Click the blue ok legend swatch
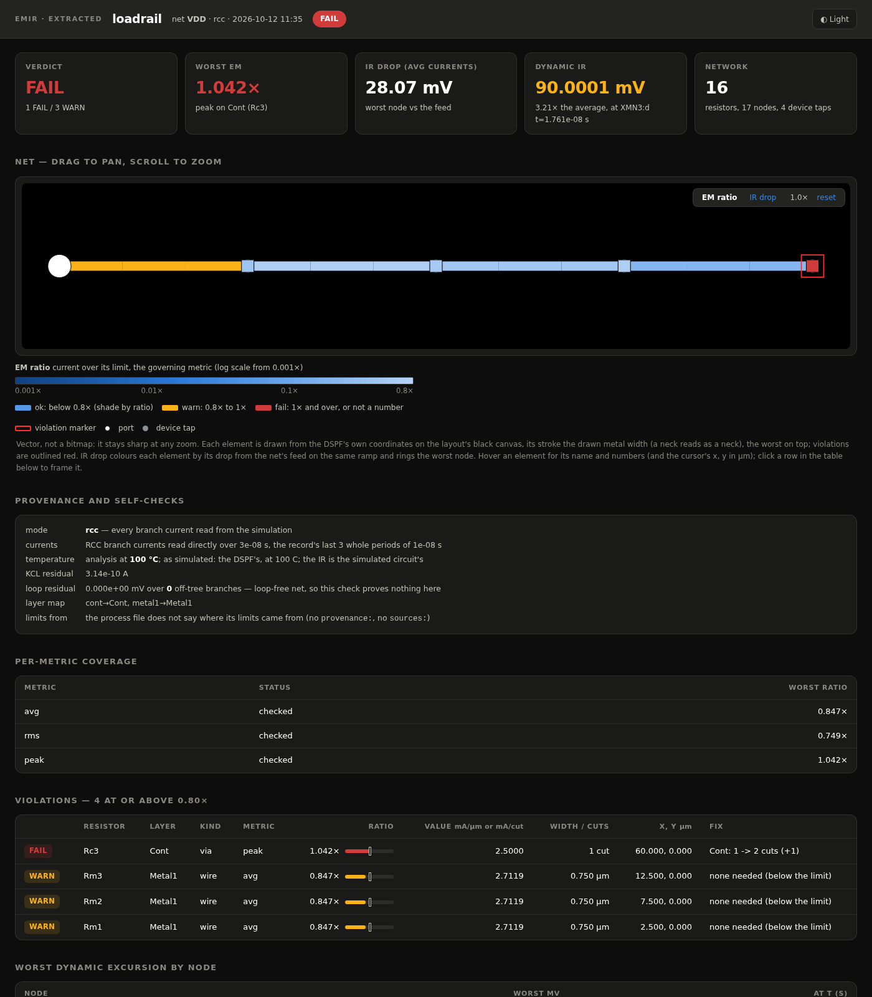Image resolution: width=872 pixels, height=997 pixels. point(23,408)
